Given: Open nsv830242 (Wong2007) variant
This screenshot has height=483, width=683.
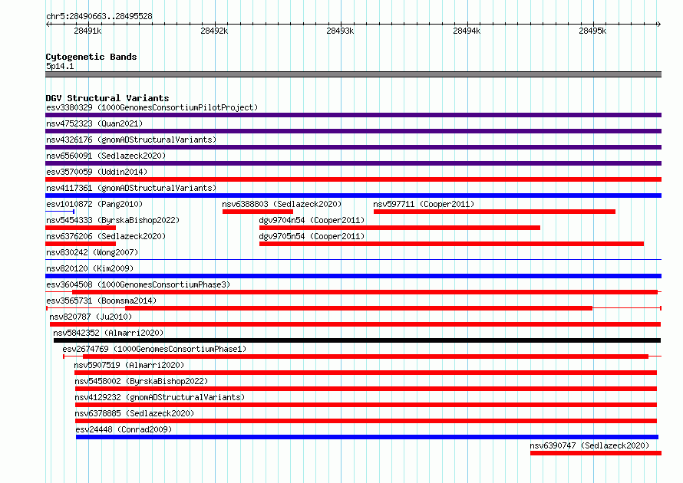Looking at the screenshot, I should click(x=92, y=252).
